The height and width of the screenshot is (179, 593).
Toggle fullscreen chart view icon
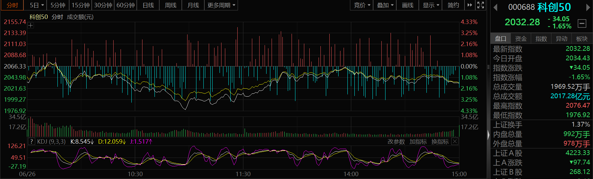[x=481, y=5]
